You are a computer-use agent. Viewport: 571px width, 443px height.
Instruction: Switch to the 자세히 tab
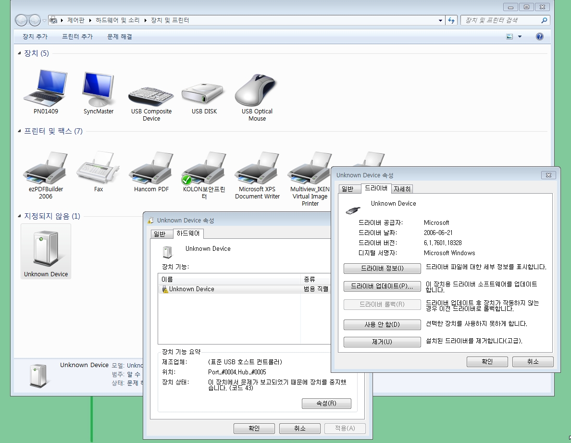point(402,189)
